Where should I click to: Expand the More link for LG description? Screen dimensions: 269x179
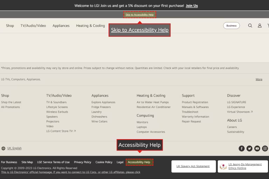pyautogui.click(x=259, y=79)
